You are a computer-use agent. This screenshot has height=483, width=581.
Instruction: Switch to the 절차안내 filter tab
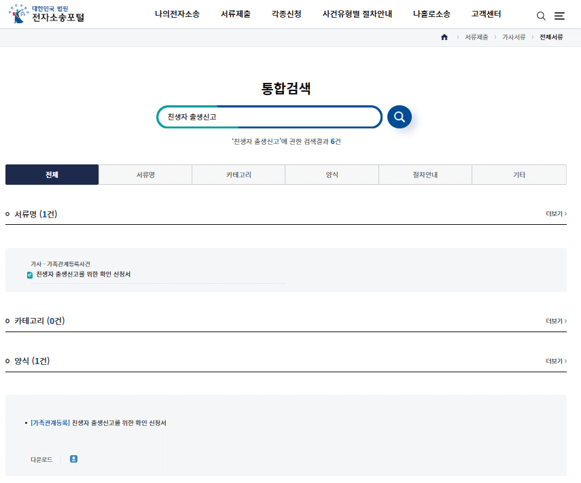coord(425,174)
